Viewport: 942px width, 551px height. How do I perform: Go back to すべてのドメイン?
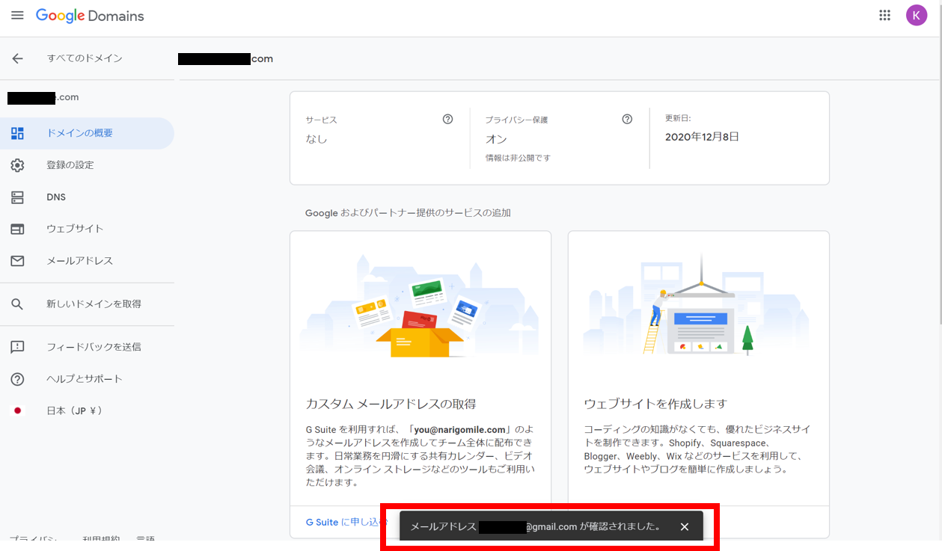coord(85,58)
